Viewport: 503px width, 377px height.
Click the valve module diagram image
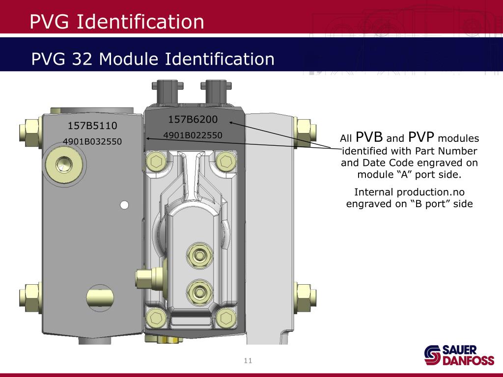pos(168,212)
